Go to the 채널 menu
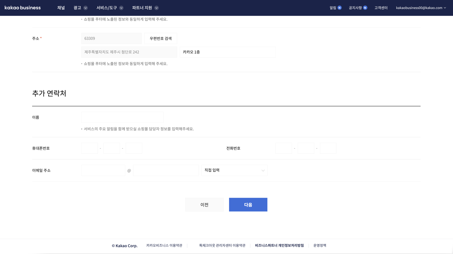Screen dimensions: 453x254 pos(61,8)
